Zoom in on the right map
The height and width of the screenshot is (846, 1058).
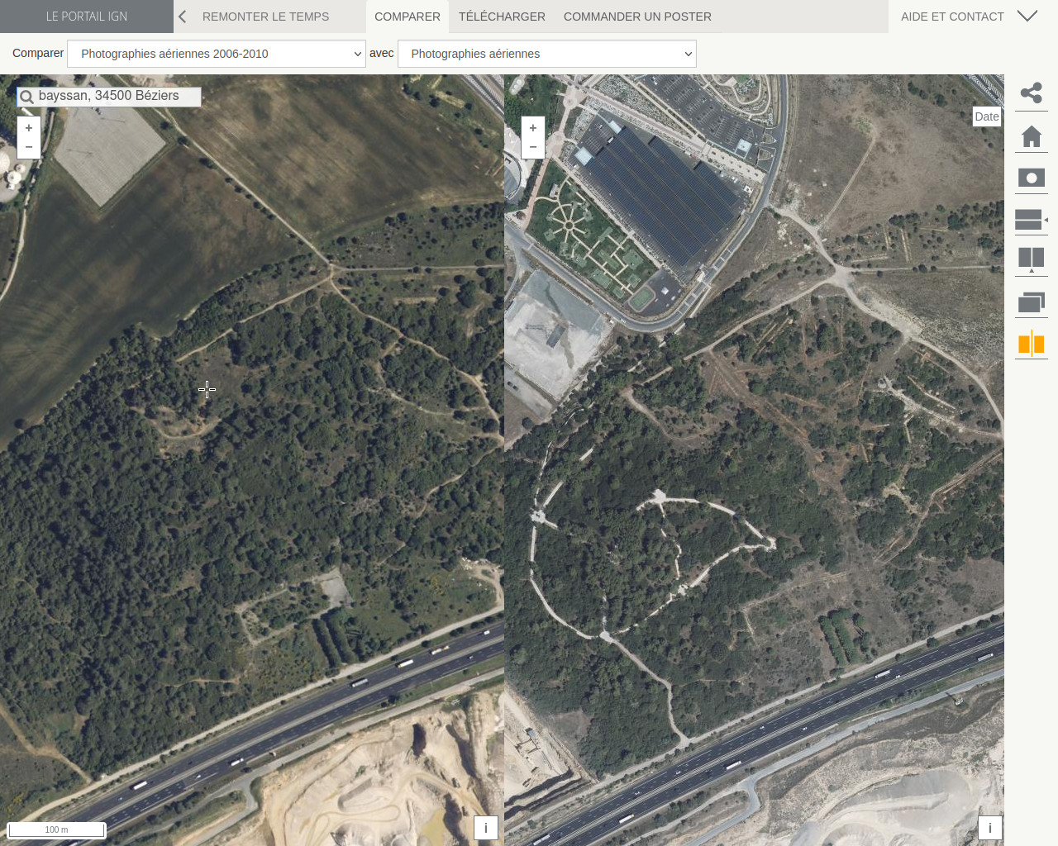point(533,128)
